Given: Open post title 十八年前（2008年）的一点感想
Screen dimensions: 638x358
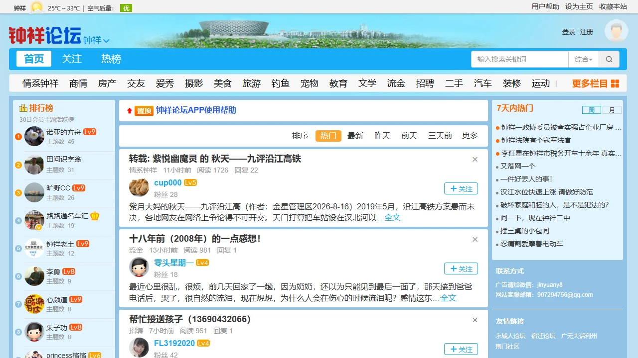Looking at the screenshot, I should click(195, 239).
